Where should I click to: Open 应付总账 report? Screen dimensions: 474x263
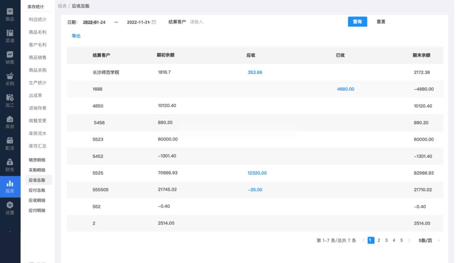tap(37, 190)
